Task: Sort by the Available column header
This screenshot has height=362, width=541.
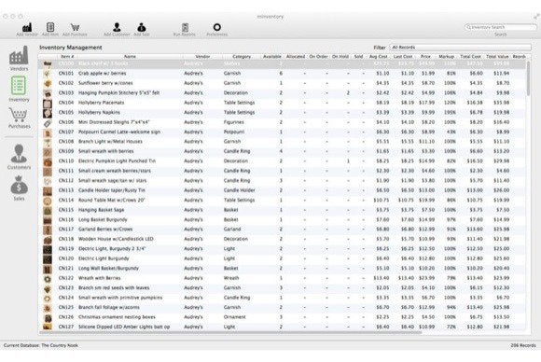Action: tap(271, 57)
